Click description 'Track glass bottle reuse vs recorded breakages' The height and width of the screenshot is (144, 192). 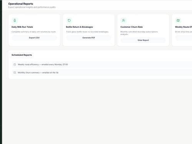(x=87, y=32)
